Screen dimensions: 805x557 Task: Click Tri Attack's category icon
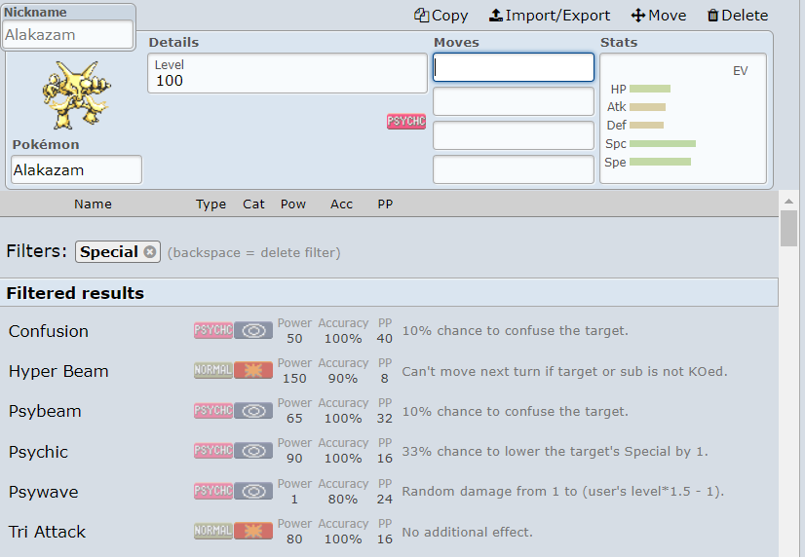(x=253, y=532)
